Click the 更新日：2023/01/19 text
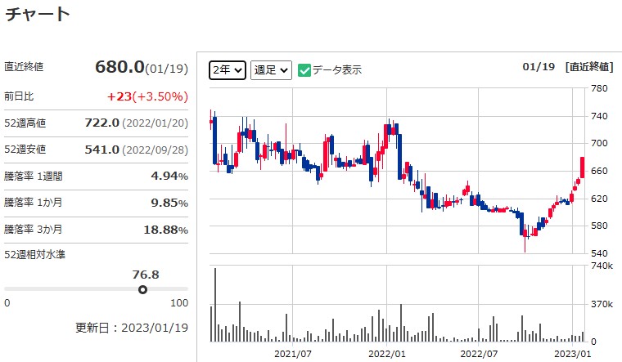Screen dimensions: 622x362 132,328
